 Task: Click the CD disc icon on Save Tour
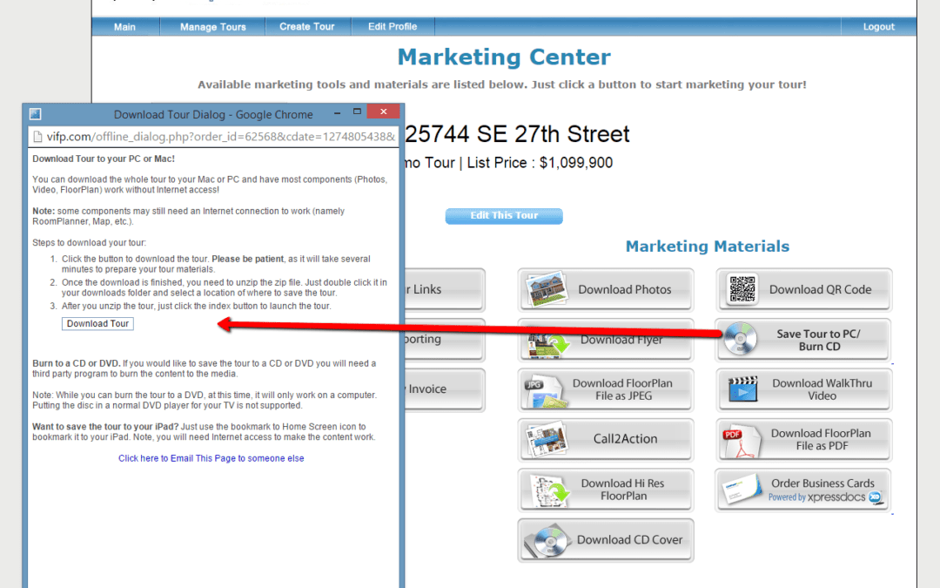[x=740, y=340]
